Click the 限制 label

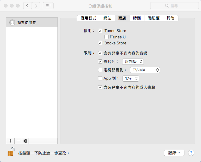[89, 53]
